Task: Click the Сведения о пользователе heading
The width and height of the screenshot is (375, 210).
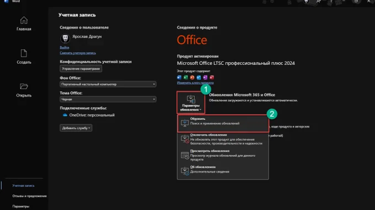Action: click(84, 27)
